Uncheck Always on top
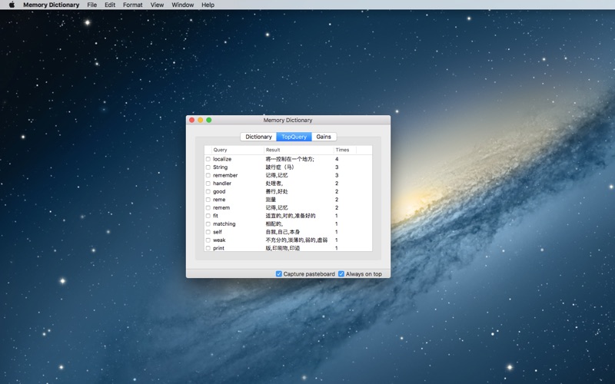The image size is (615, 384). pos(341,274)
